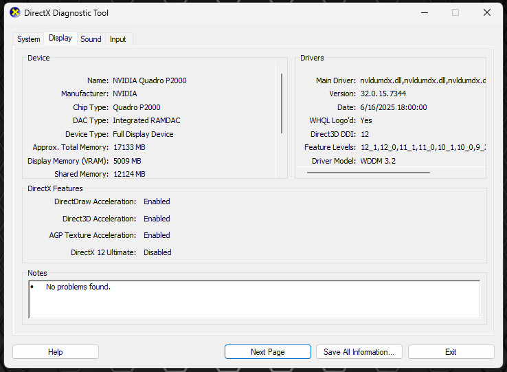Click the DirectX 12 Ultimate 'Disabled' value
507x372 pixels.
point(157,252)
